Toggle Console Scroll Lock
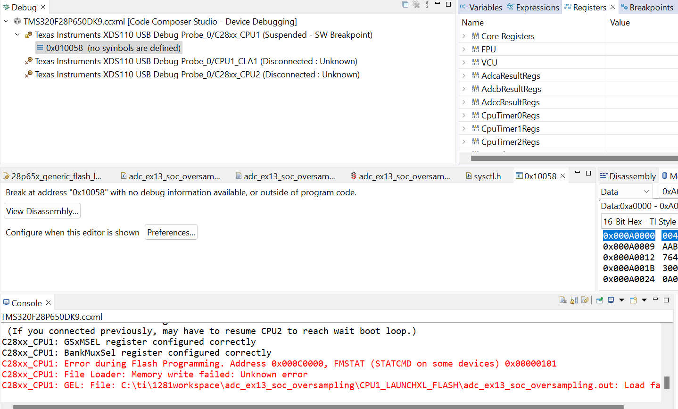The image size is (678, 409). (x=574, y=300)
